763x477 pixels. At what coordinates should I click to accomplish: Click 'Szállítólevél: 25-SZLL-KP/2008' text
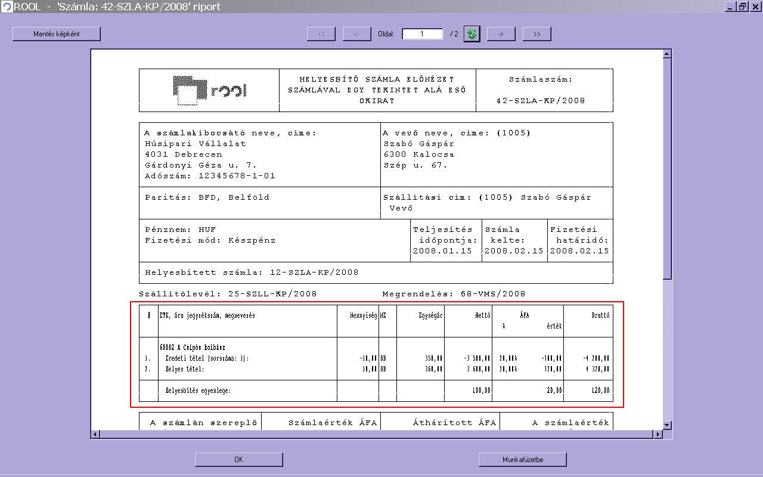(x=228, y=294)
